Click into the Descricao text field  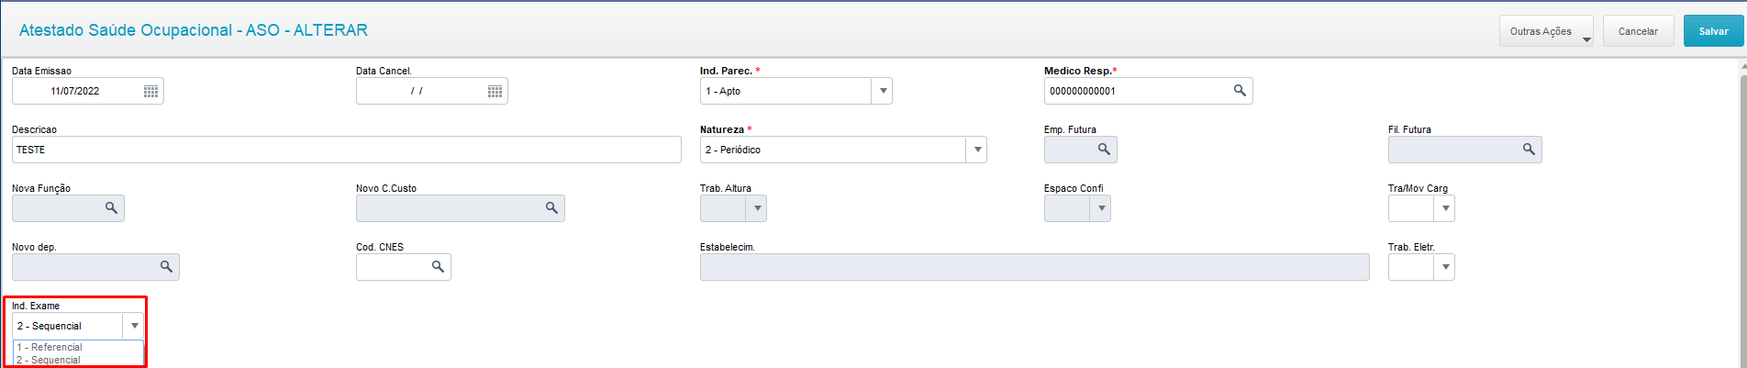tap(347, 150)
